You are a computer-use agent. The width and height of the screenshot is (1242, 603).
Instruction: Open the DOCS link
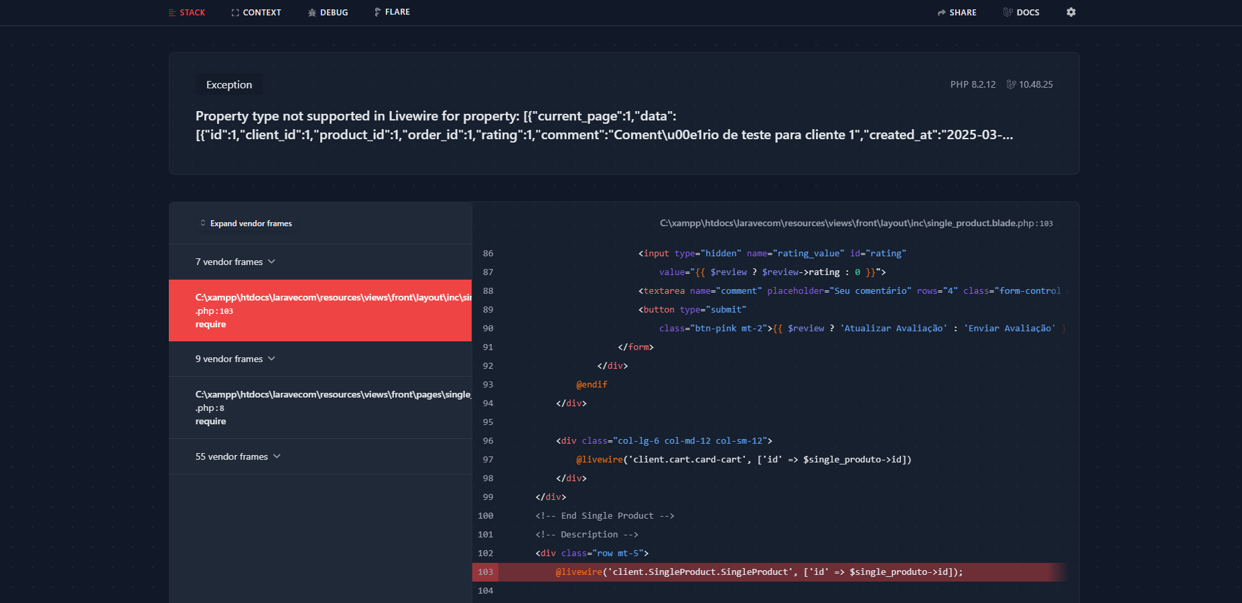(1021, 13)
